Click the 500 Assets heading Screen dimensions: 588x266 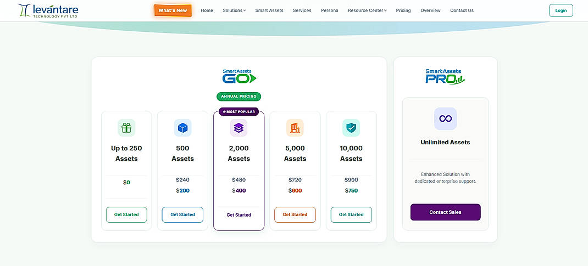coord(182,154)
